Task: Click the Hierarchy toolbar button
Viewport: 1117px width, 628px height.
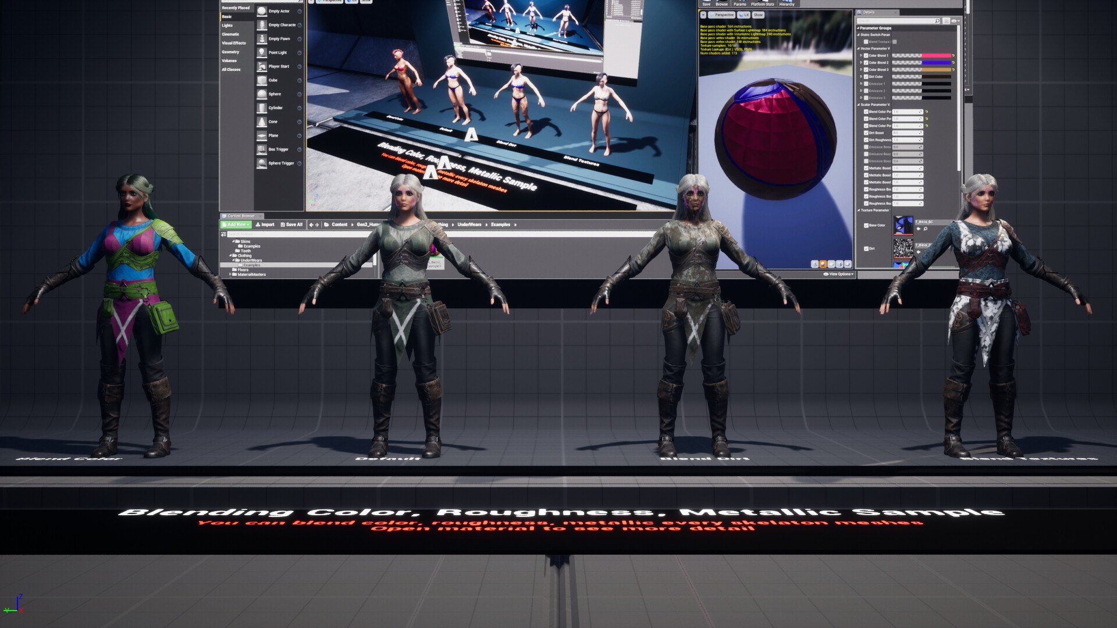Action: tap(787, 3)
